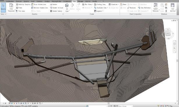Open the Render Gallery
Image resolution: width=179 pixels, height=107 pixels.
(x=56, y=11)
